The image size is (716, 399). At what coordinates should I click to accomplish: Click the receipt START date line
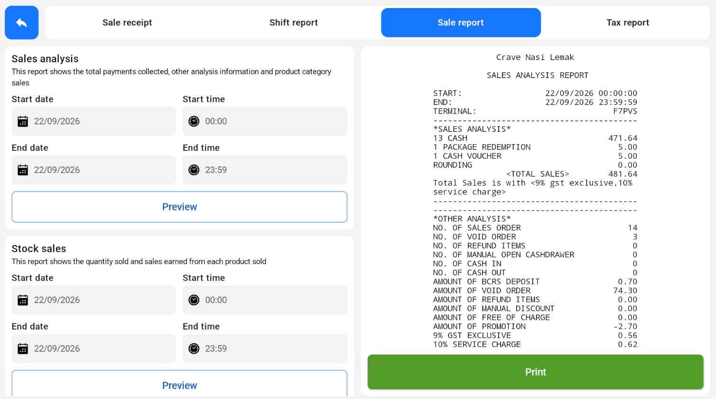pyautogui.click(x=535, y=93)
